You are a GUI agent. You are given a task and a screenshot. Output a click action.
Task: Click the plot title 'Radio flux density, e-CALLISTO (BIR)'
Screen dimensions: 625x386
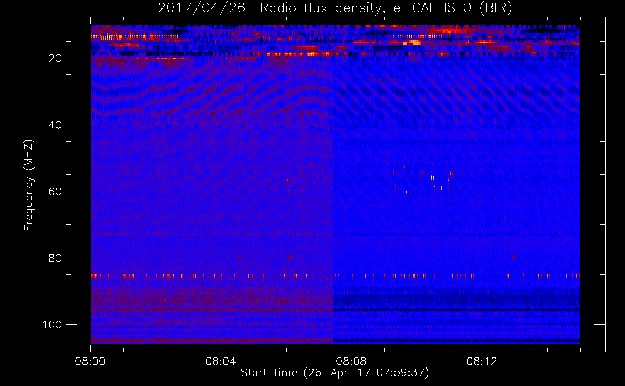386,8
